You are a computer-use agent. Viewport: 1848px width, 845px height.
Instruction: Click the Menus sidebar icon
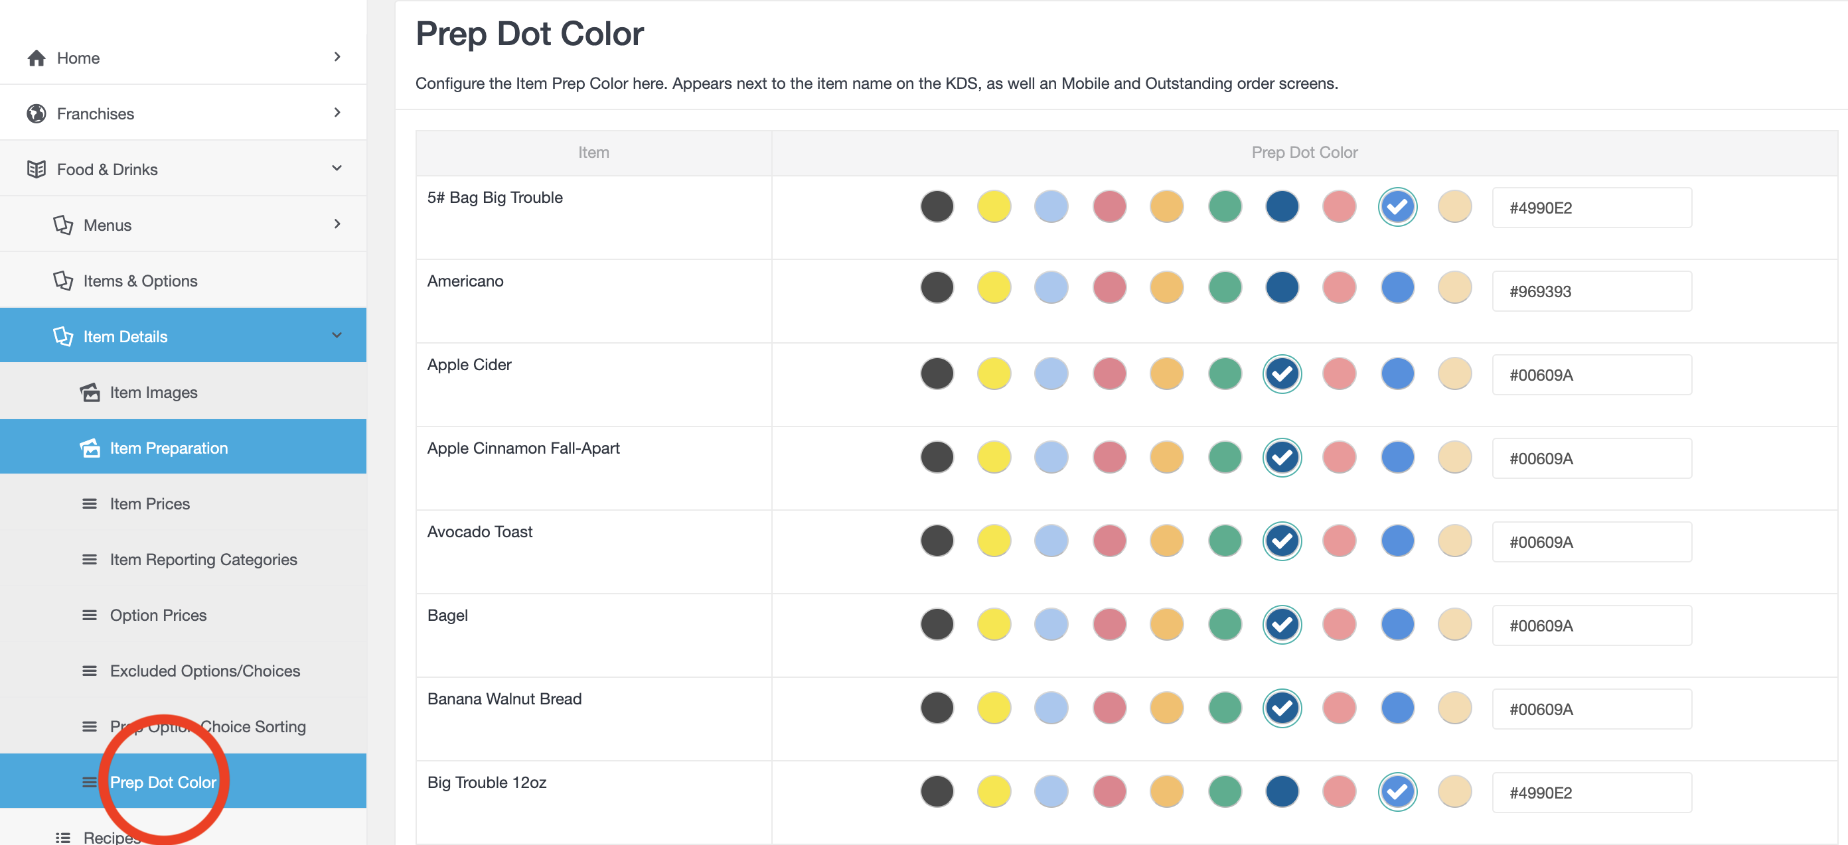[x=63, y=225]
